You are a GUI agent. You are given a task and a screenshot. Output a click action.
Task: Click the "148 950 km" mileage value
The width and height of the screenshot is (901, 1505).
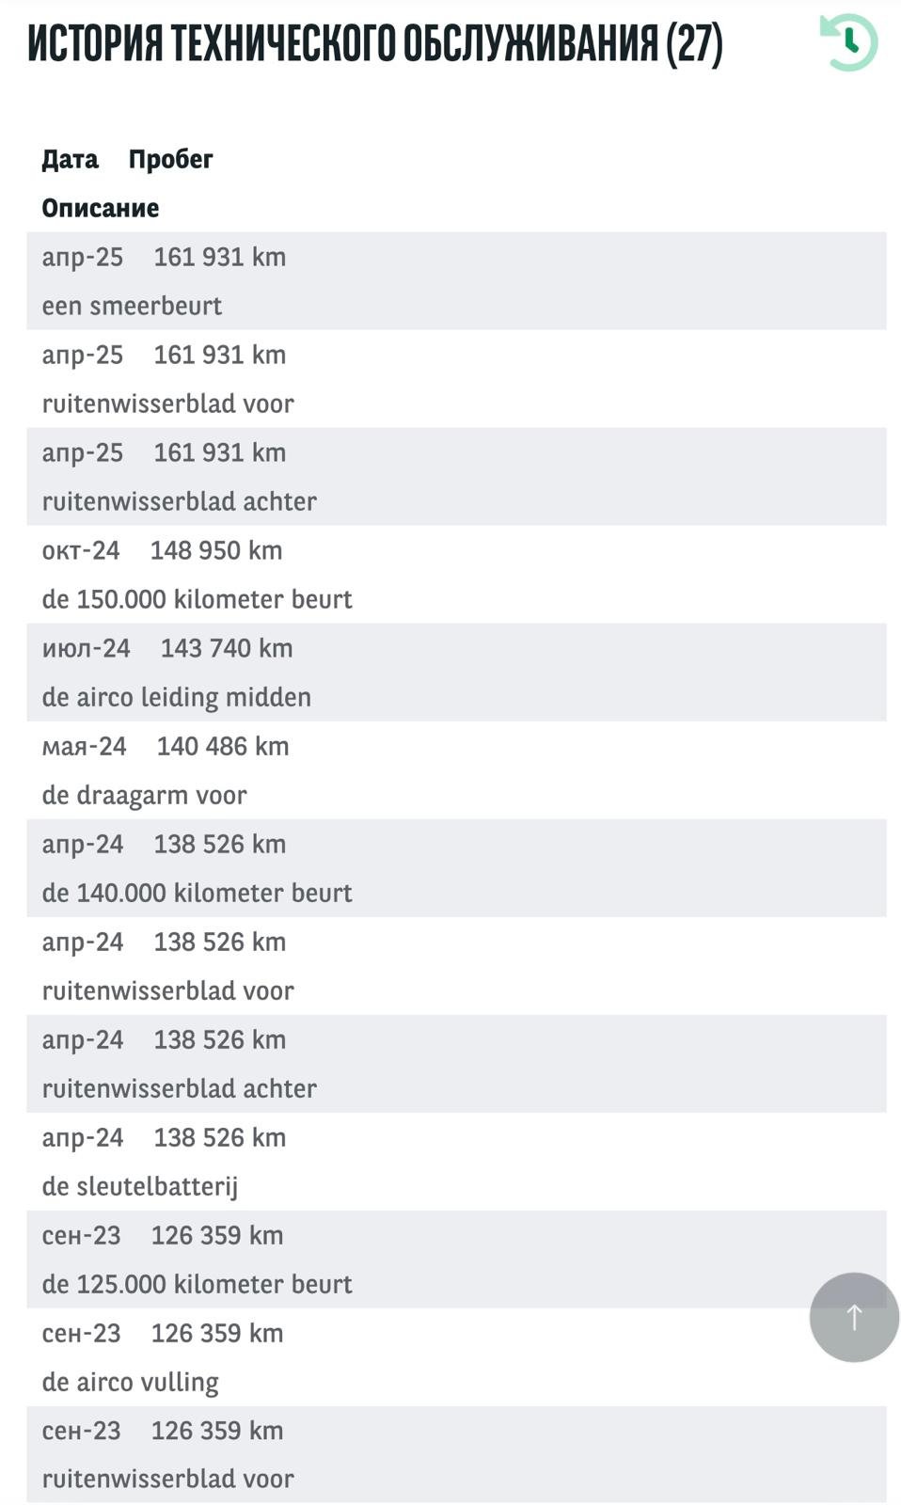pyautogui.click(x=216, y=550)
